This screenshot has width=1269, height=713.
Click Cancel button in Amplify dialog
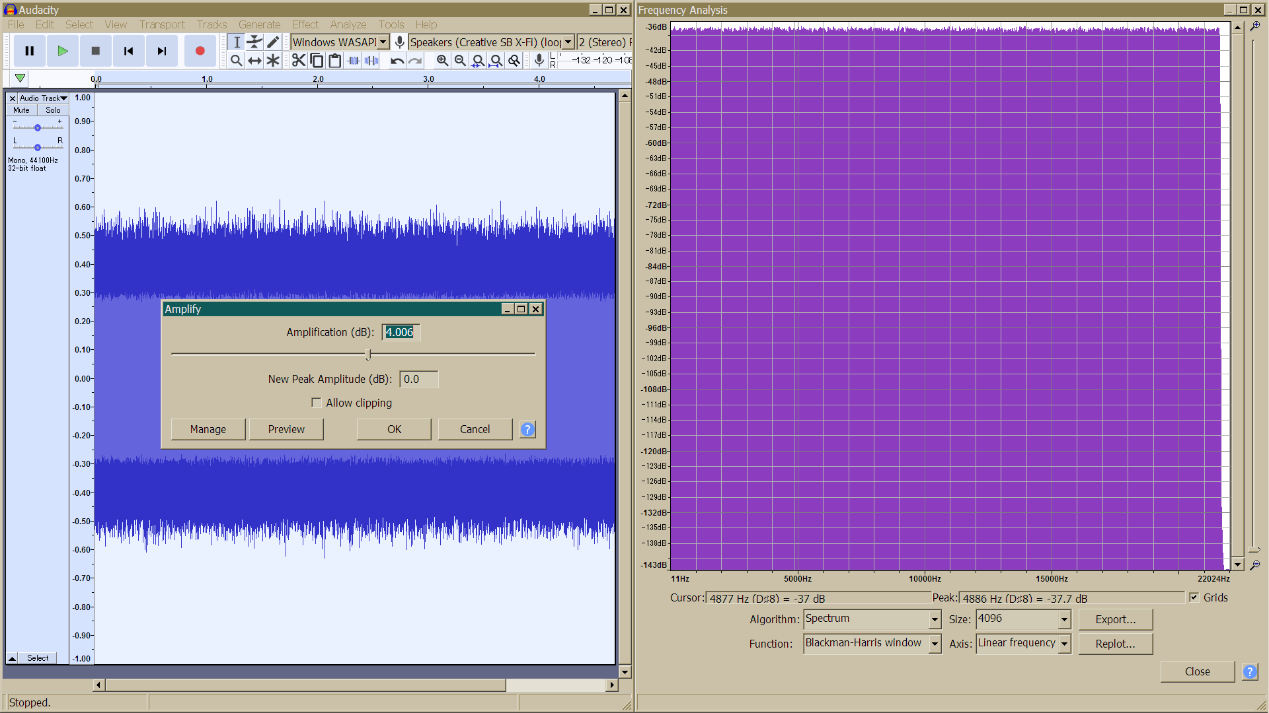click(x=475, y=428)
